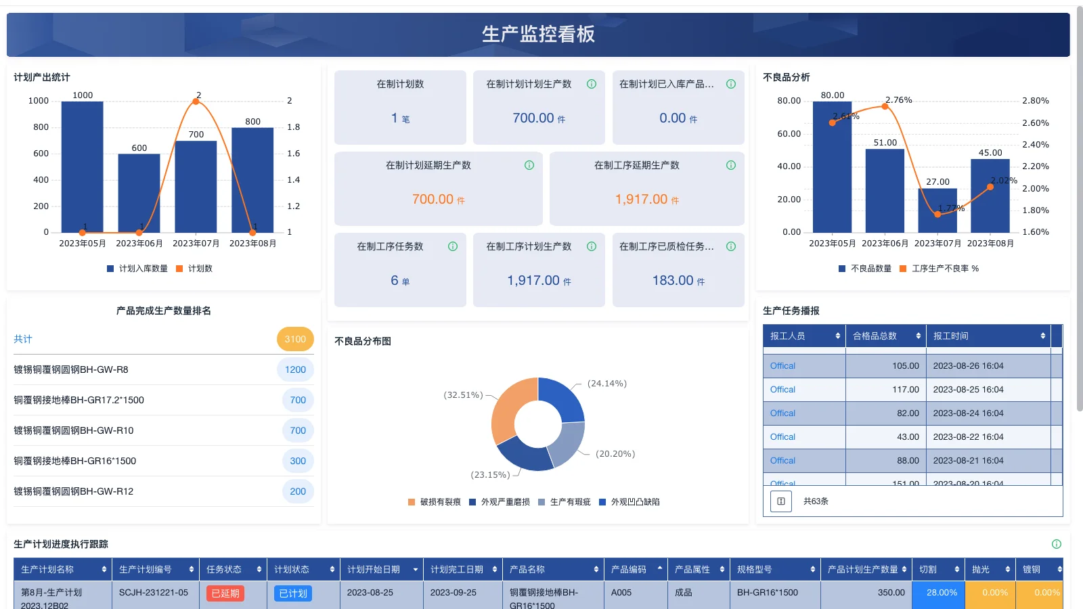
Task: Open the first Offical worker link
Action: point(782,365)
